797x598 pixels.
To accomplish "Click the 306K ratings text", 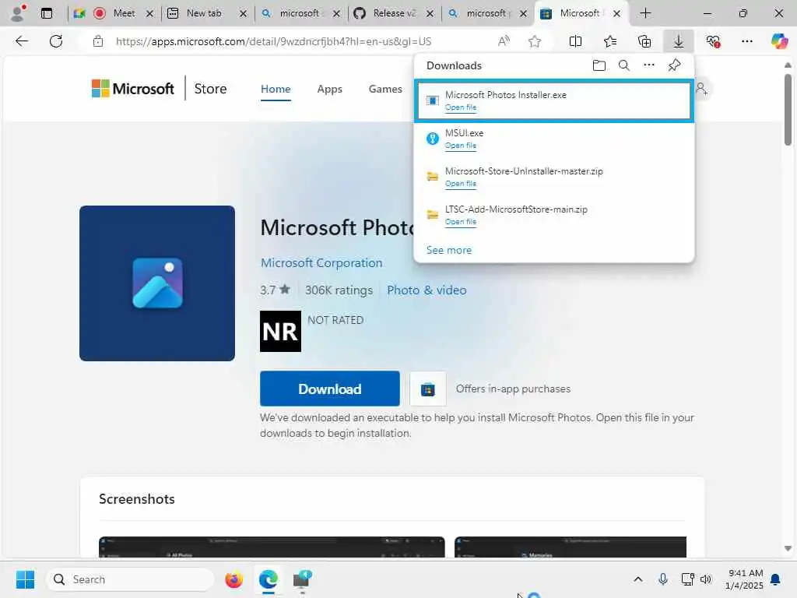I will point(339,290).
